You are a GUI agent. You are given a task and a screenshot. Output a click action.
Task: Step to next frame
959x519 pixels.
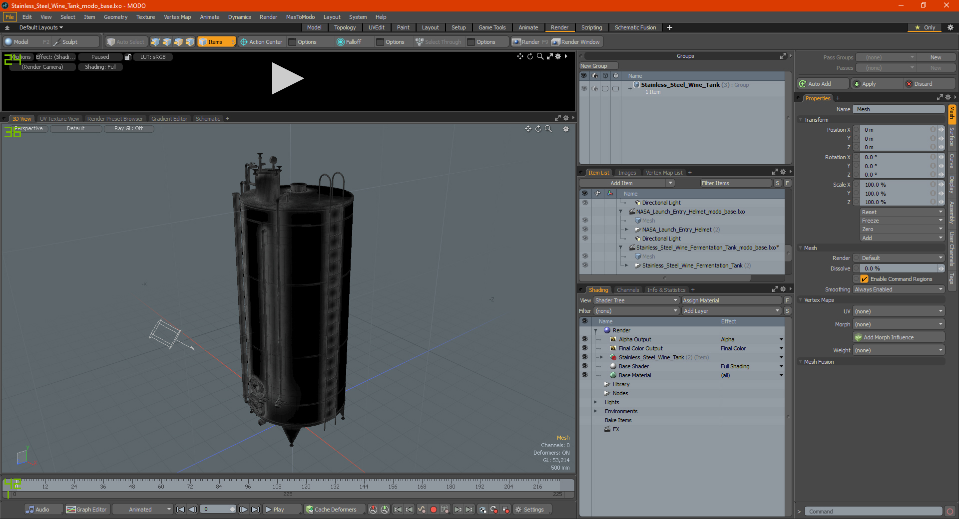(x=243, y=510)
